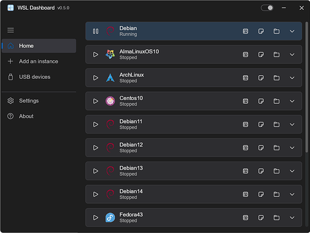Expand the Centos10 details chevron

[x=292, y=101]
